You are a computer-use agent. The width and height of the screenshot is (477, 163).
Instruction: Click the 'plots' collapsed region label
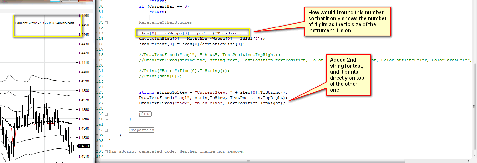pos(145,114)
